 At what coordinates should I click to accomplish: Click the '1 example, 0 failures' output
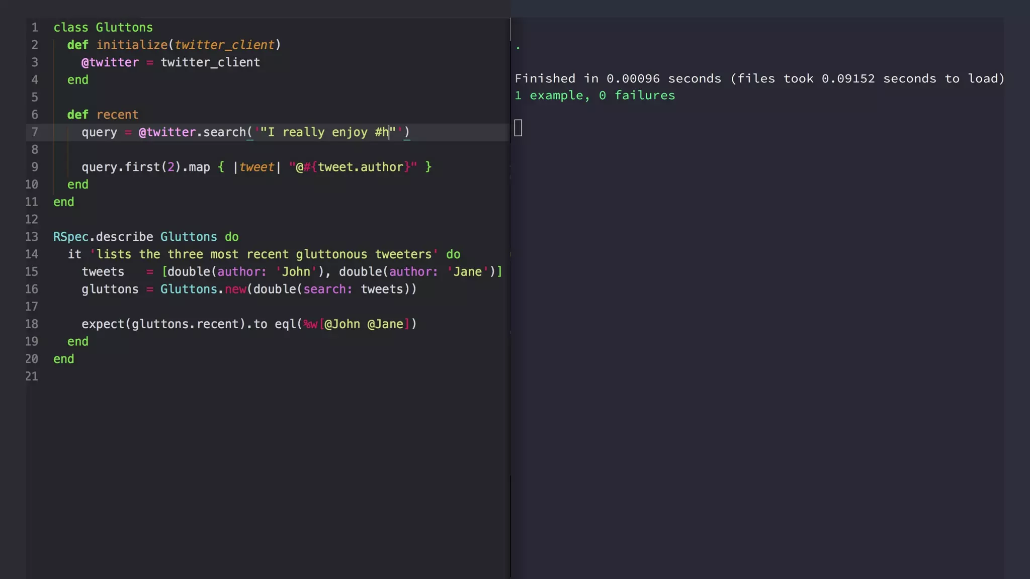point(594,95)
